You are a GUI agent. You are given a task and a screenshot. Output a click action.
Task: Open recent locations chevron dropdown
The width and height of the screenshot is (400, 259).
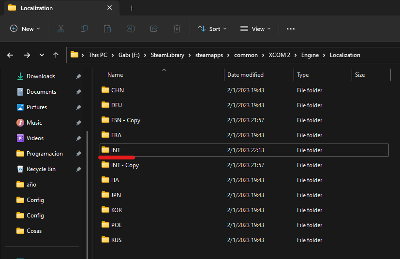pos(42,55)
